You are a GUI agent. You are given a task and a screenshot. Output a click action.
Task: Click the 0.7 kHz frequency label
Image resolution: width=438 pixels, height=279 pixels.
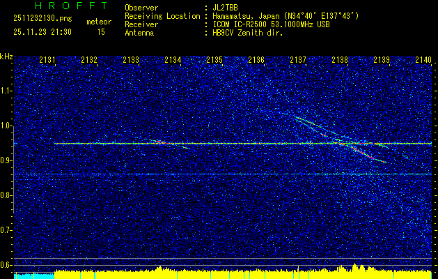[x=6, y=229]
